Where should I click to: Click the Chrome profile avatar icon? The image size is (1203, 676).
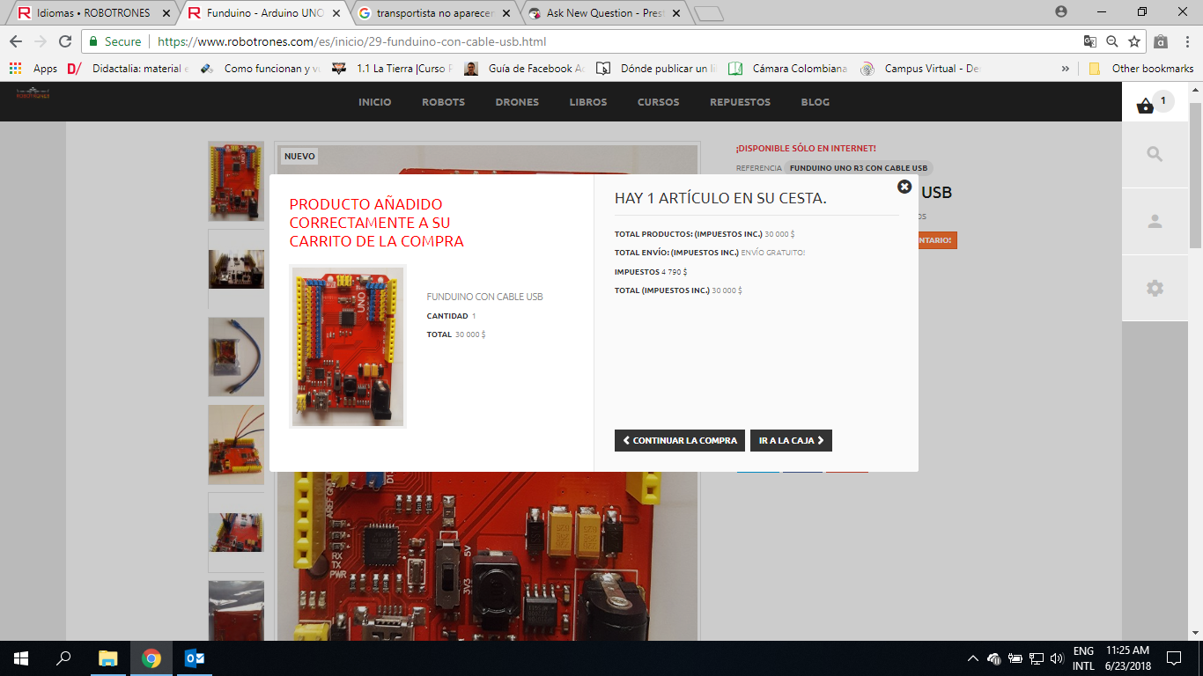tap(1060, 11)
